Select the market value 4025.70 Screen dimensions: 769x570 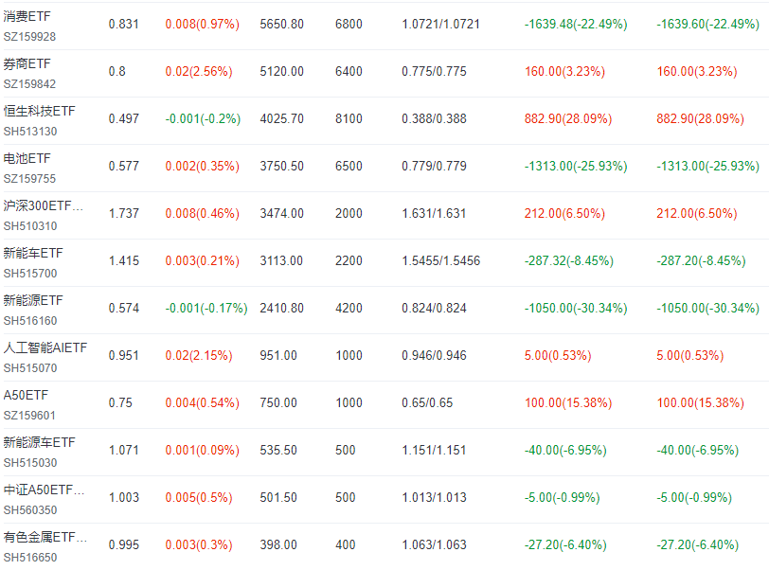pyautogui.click(x=281, y=118)
